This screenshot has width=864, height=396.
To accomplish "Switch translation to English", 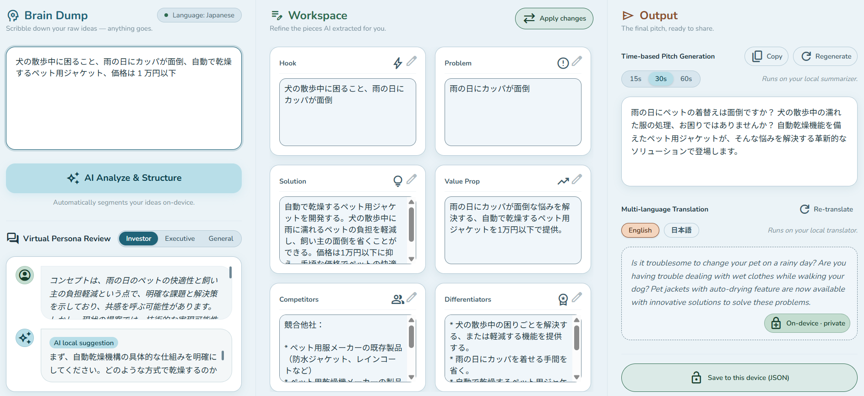I will coord(640,230).
